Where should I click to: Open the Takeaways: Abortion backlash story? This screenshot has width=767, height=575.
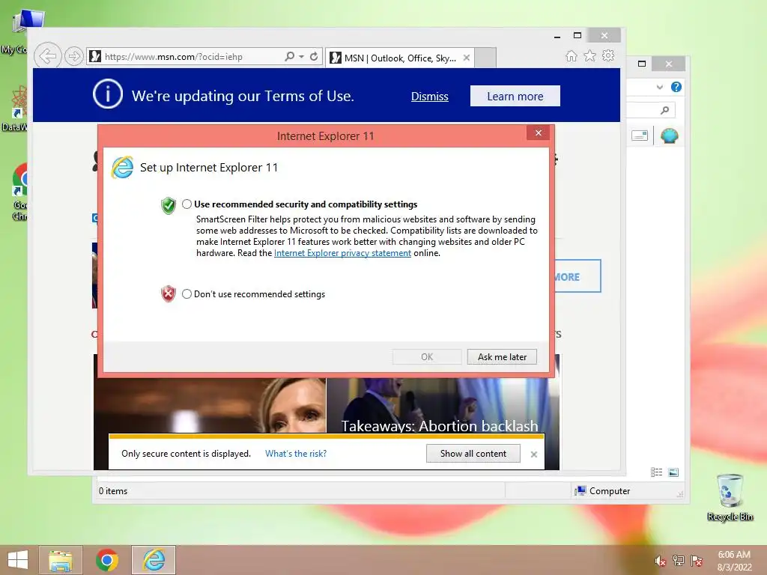pos(439,426)
